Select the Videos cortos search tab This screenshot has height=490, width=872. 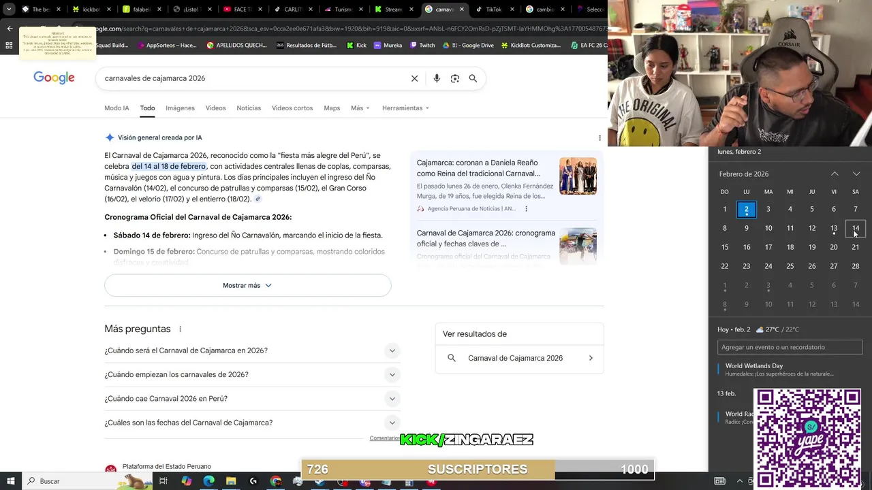[292, 108]
